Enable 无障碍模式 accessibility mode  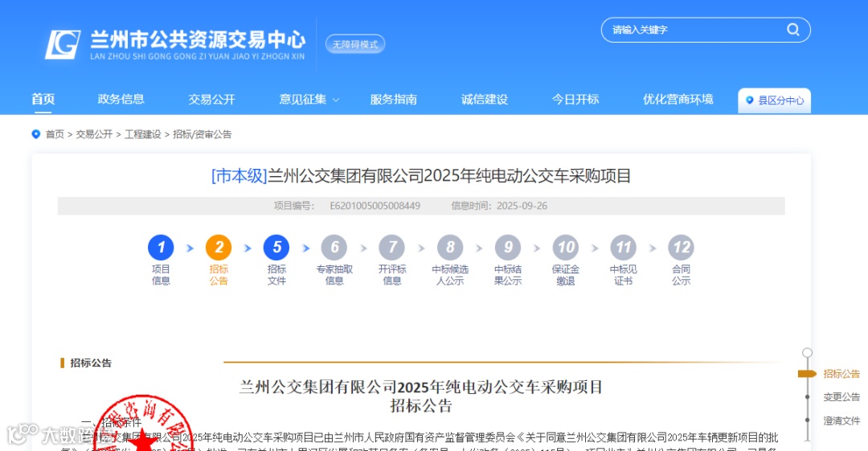[x=355, y=44]
